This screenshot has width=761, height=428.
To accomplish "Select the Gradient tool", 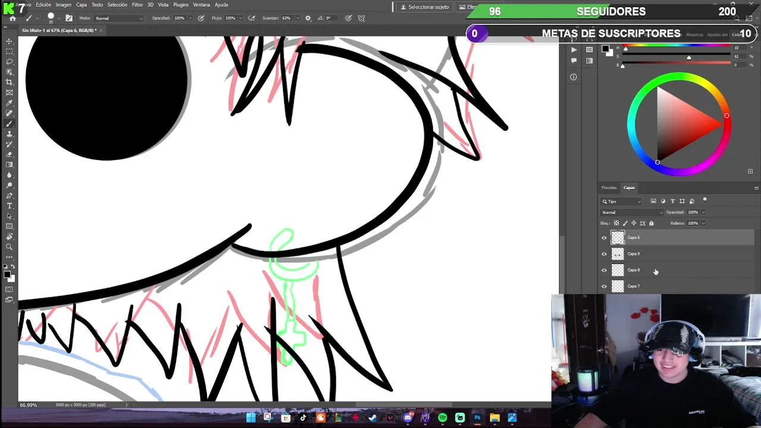I will (9, 165).
